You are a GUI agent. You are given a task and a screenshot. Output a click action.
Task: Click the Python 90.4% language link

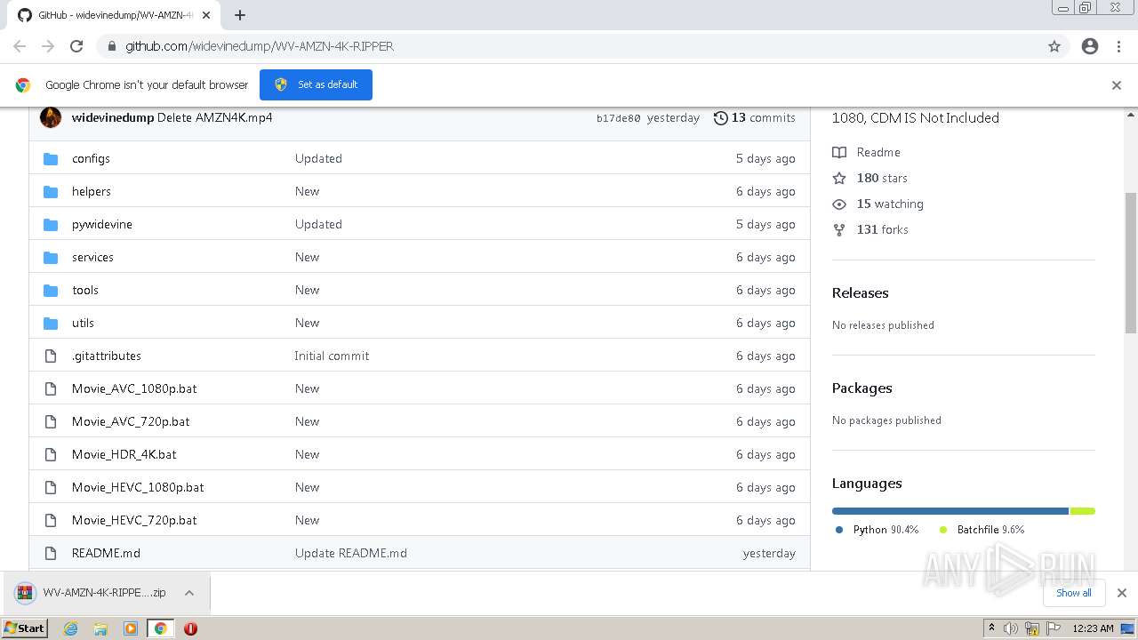pos(878,530)
